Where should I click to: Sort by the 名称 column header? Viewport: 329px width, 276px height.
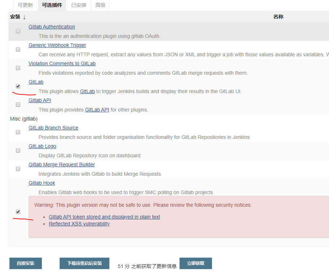click(x=278, y=17)
